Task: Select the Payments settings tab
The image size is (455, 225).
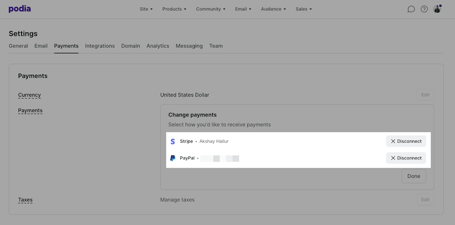Action: click(66, 46)
